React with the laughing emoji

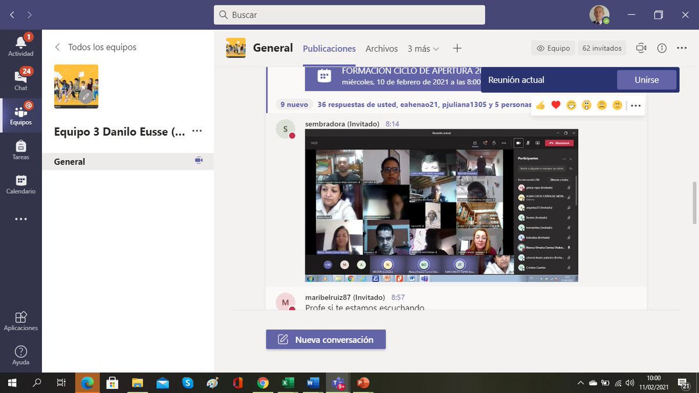coord(571,105)
